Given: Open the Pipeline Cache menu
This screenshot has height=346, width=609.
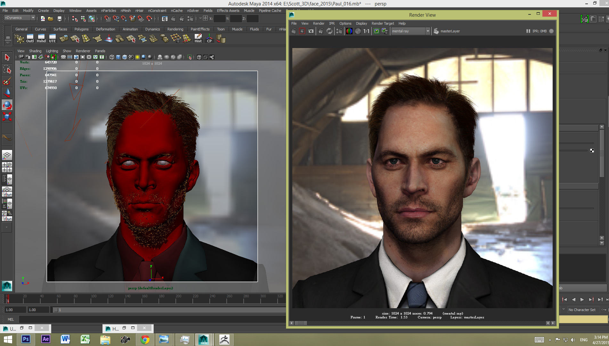Looking at the screenshot, I should point(270,11).
